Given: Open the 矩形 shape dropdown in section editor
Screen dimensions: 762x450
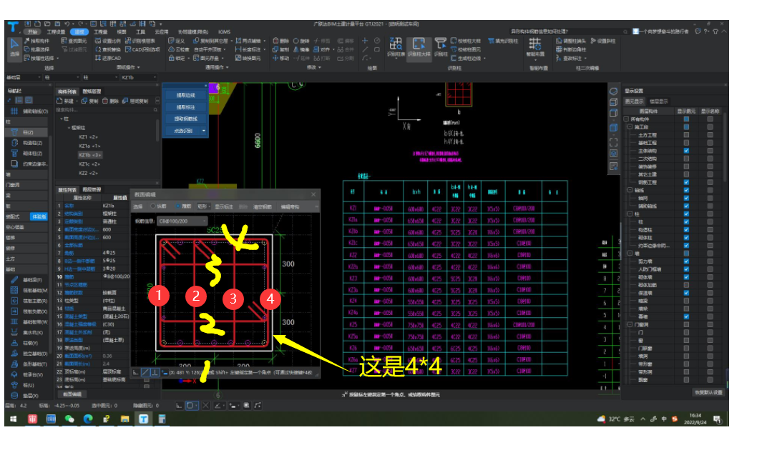Looking at the screenshot, I should tap(204, 206).
